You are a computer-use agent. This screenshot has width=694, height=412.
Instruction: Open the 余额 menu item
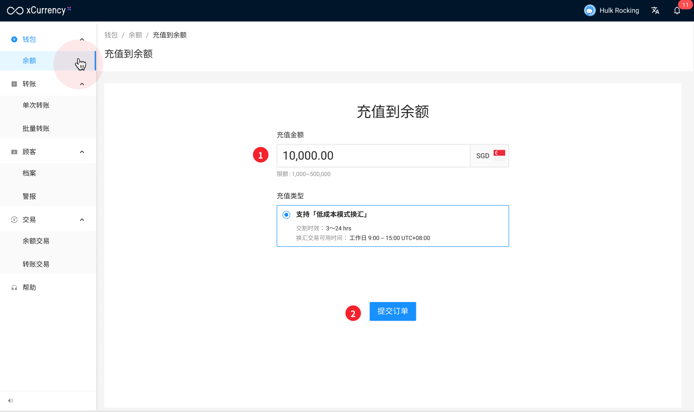pos(48,61)
